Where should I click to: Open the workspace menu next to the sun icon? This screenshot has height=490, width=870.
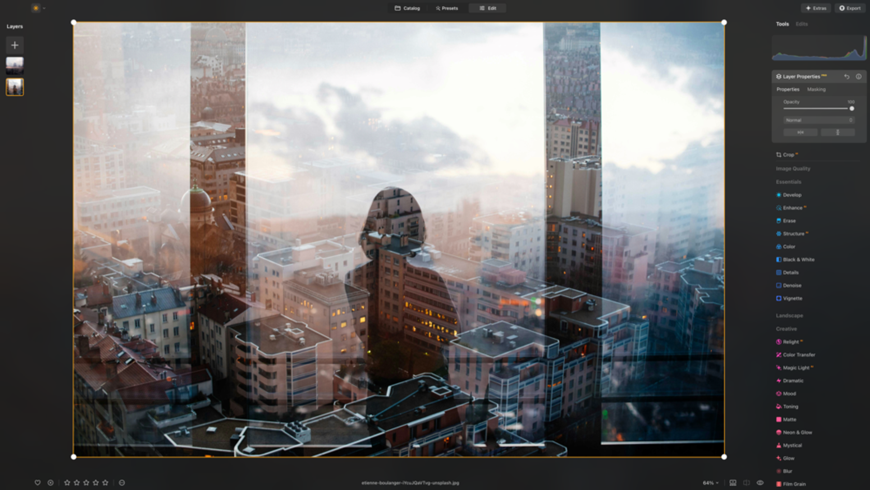pos(44,8)
